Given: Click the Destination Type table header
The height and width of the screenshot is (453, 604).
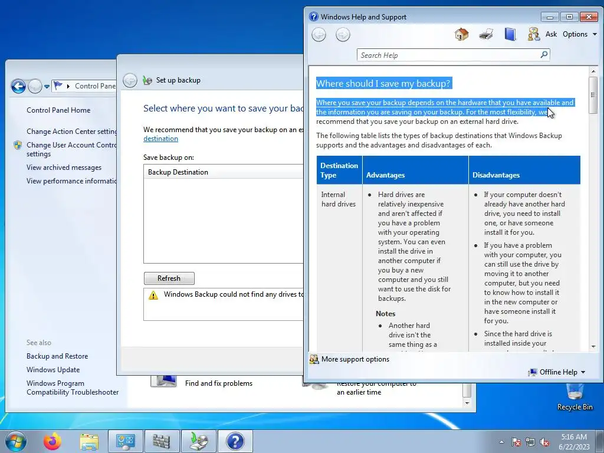Looking at the screenshot, I should click(x=339, y=170).
